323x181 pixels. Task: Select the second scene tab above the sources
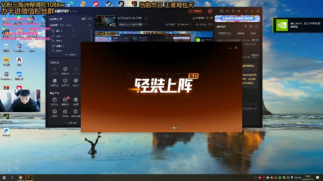(62, 25)
